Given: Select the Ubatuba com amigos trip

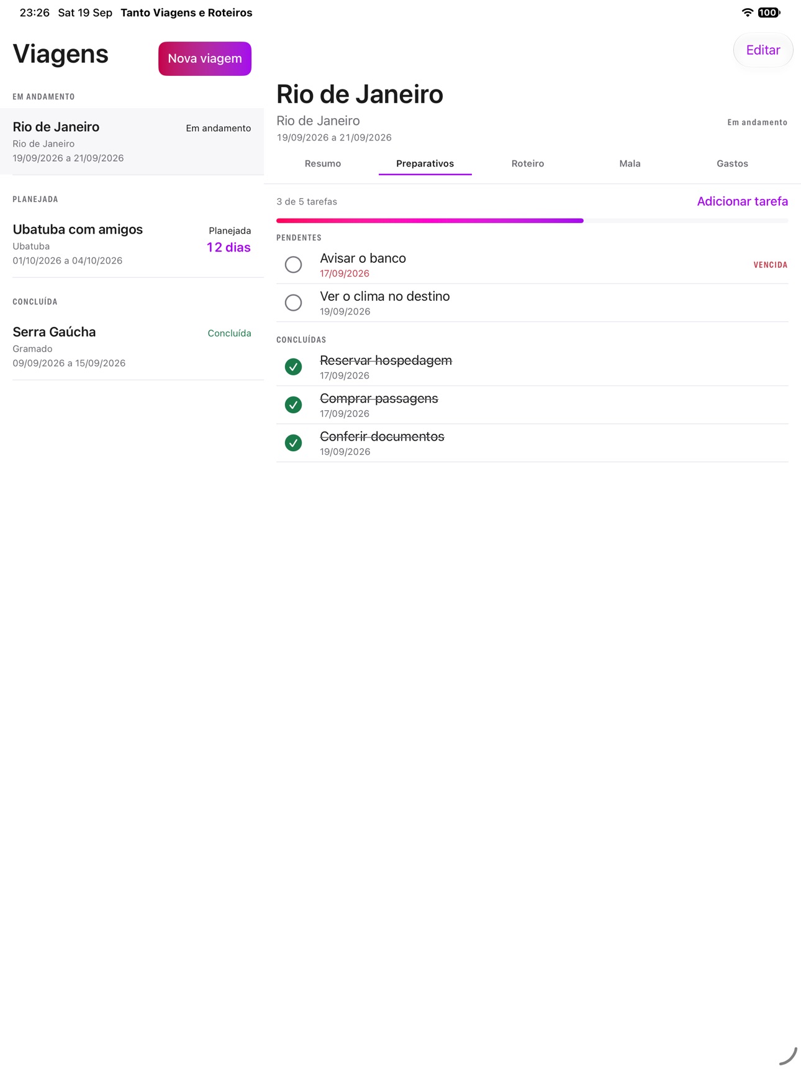Looking at the screenshot, I should 132,244.
